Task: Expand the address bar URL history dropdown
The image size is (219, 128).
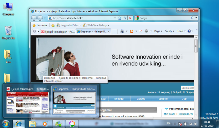Action: 115,18
